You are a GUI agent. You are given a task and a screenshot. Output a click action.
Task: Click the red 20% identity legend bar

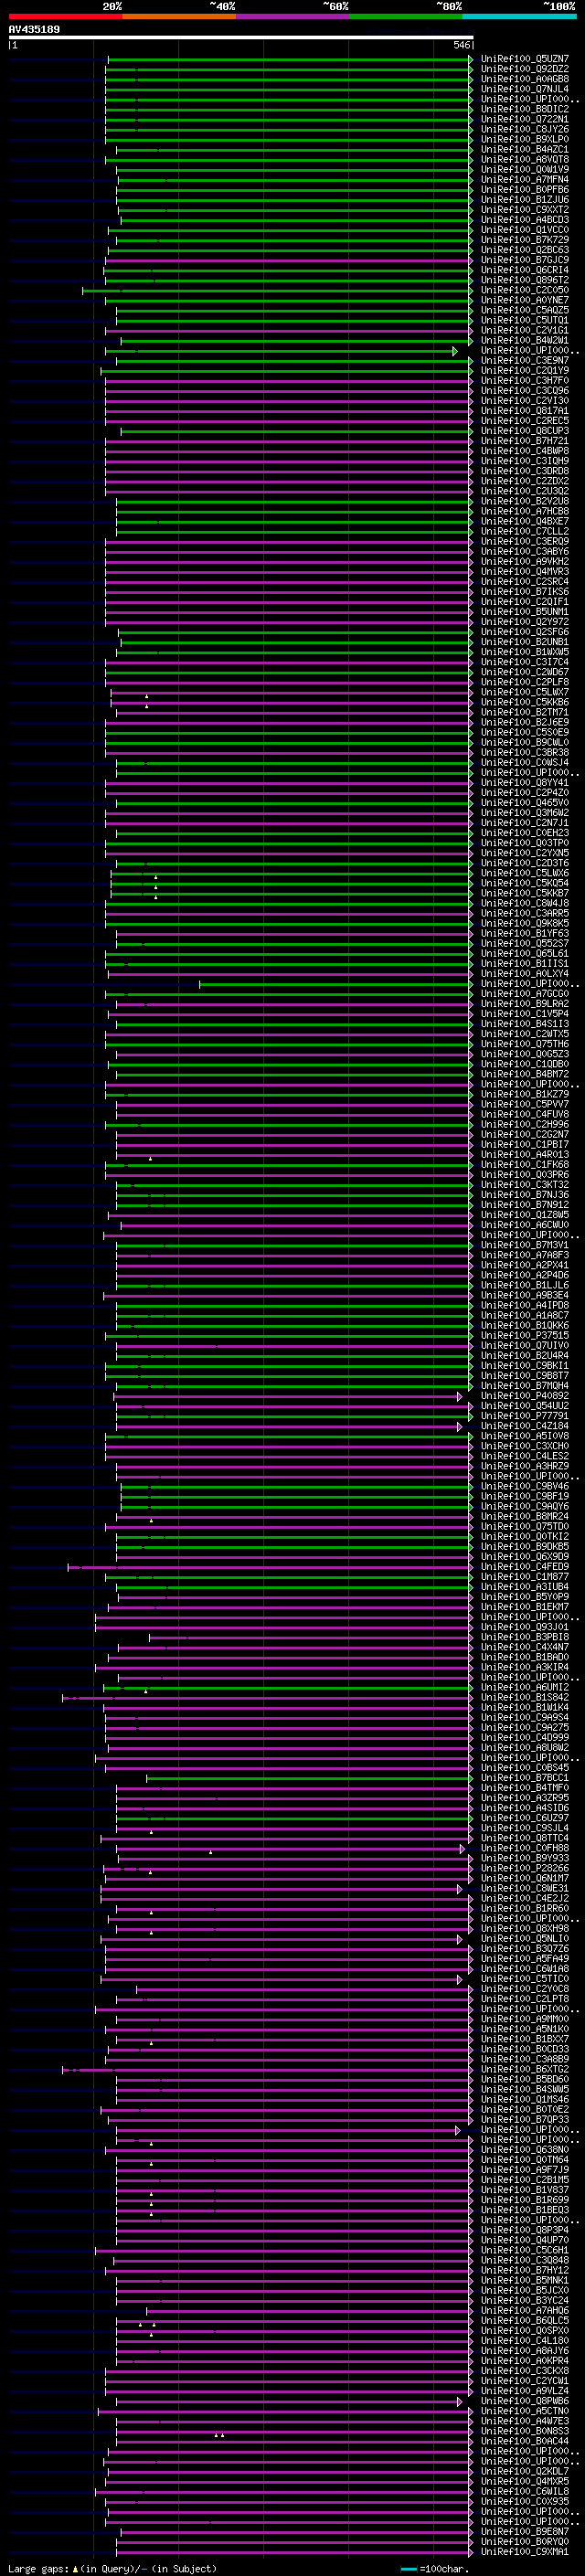pyautogui.click(x=66, y=16)
